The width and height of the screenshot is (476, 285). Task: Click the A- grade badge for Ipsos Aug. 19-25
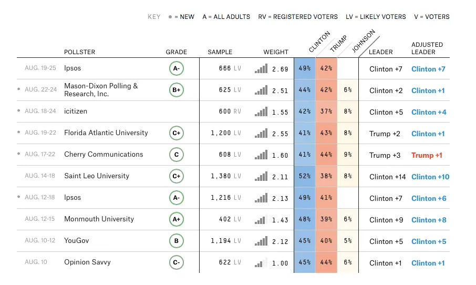(x=176, y=69)
